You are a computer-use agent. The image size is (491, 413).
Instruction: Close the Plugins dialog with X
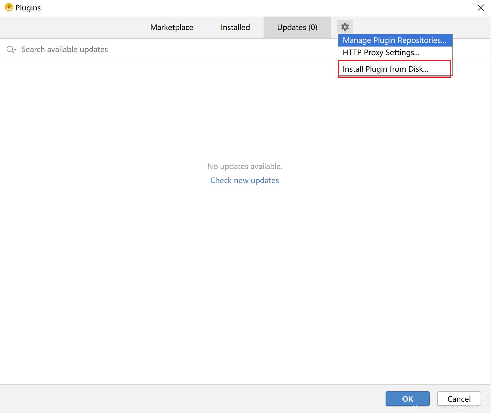481,8
